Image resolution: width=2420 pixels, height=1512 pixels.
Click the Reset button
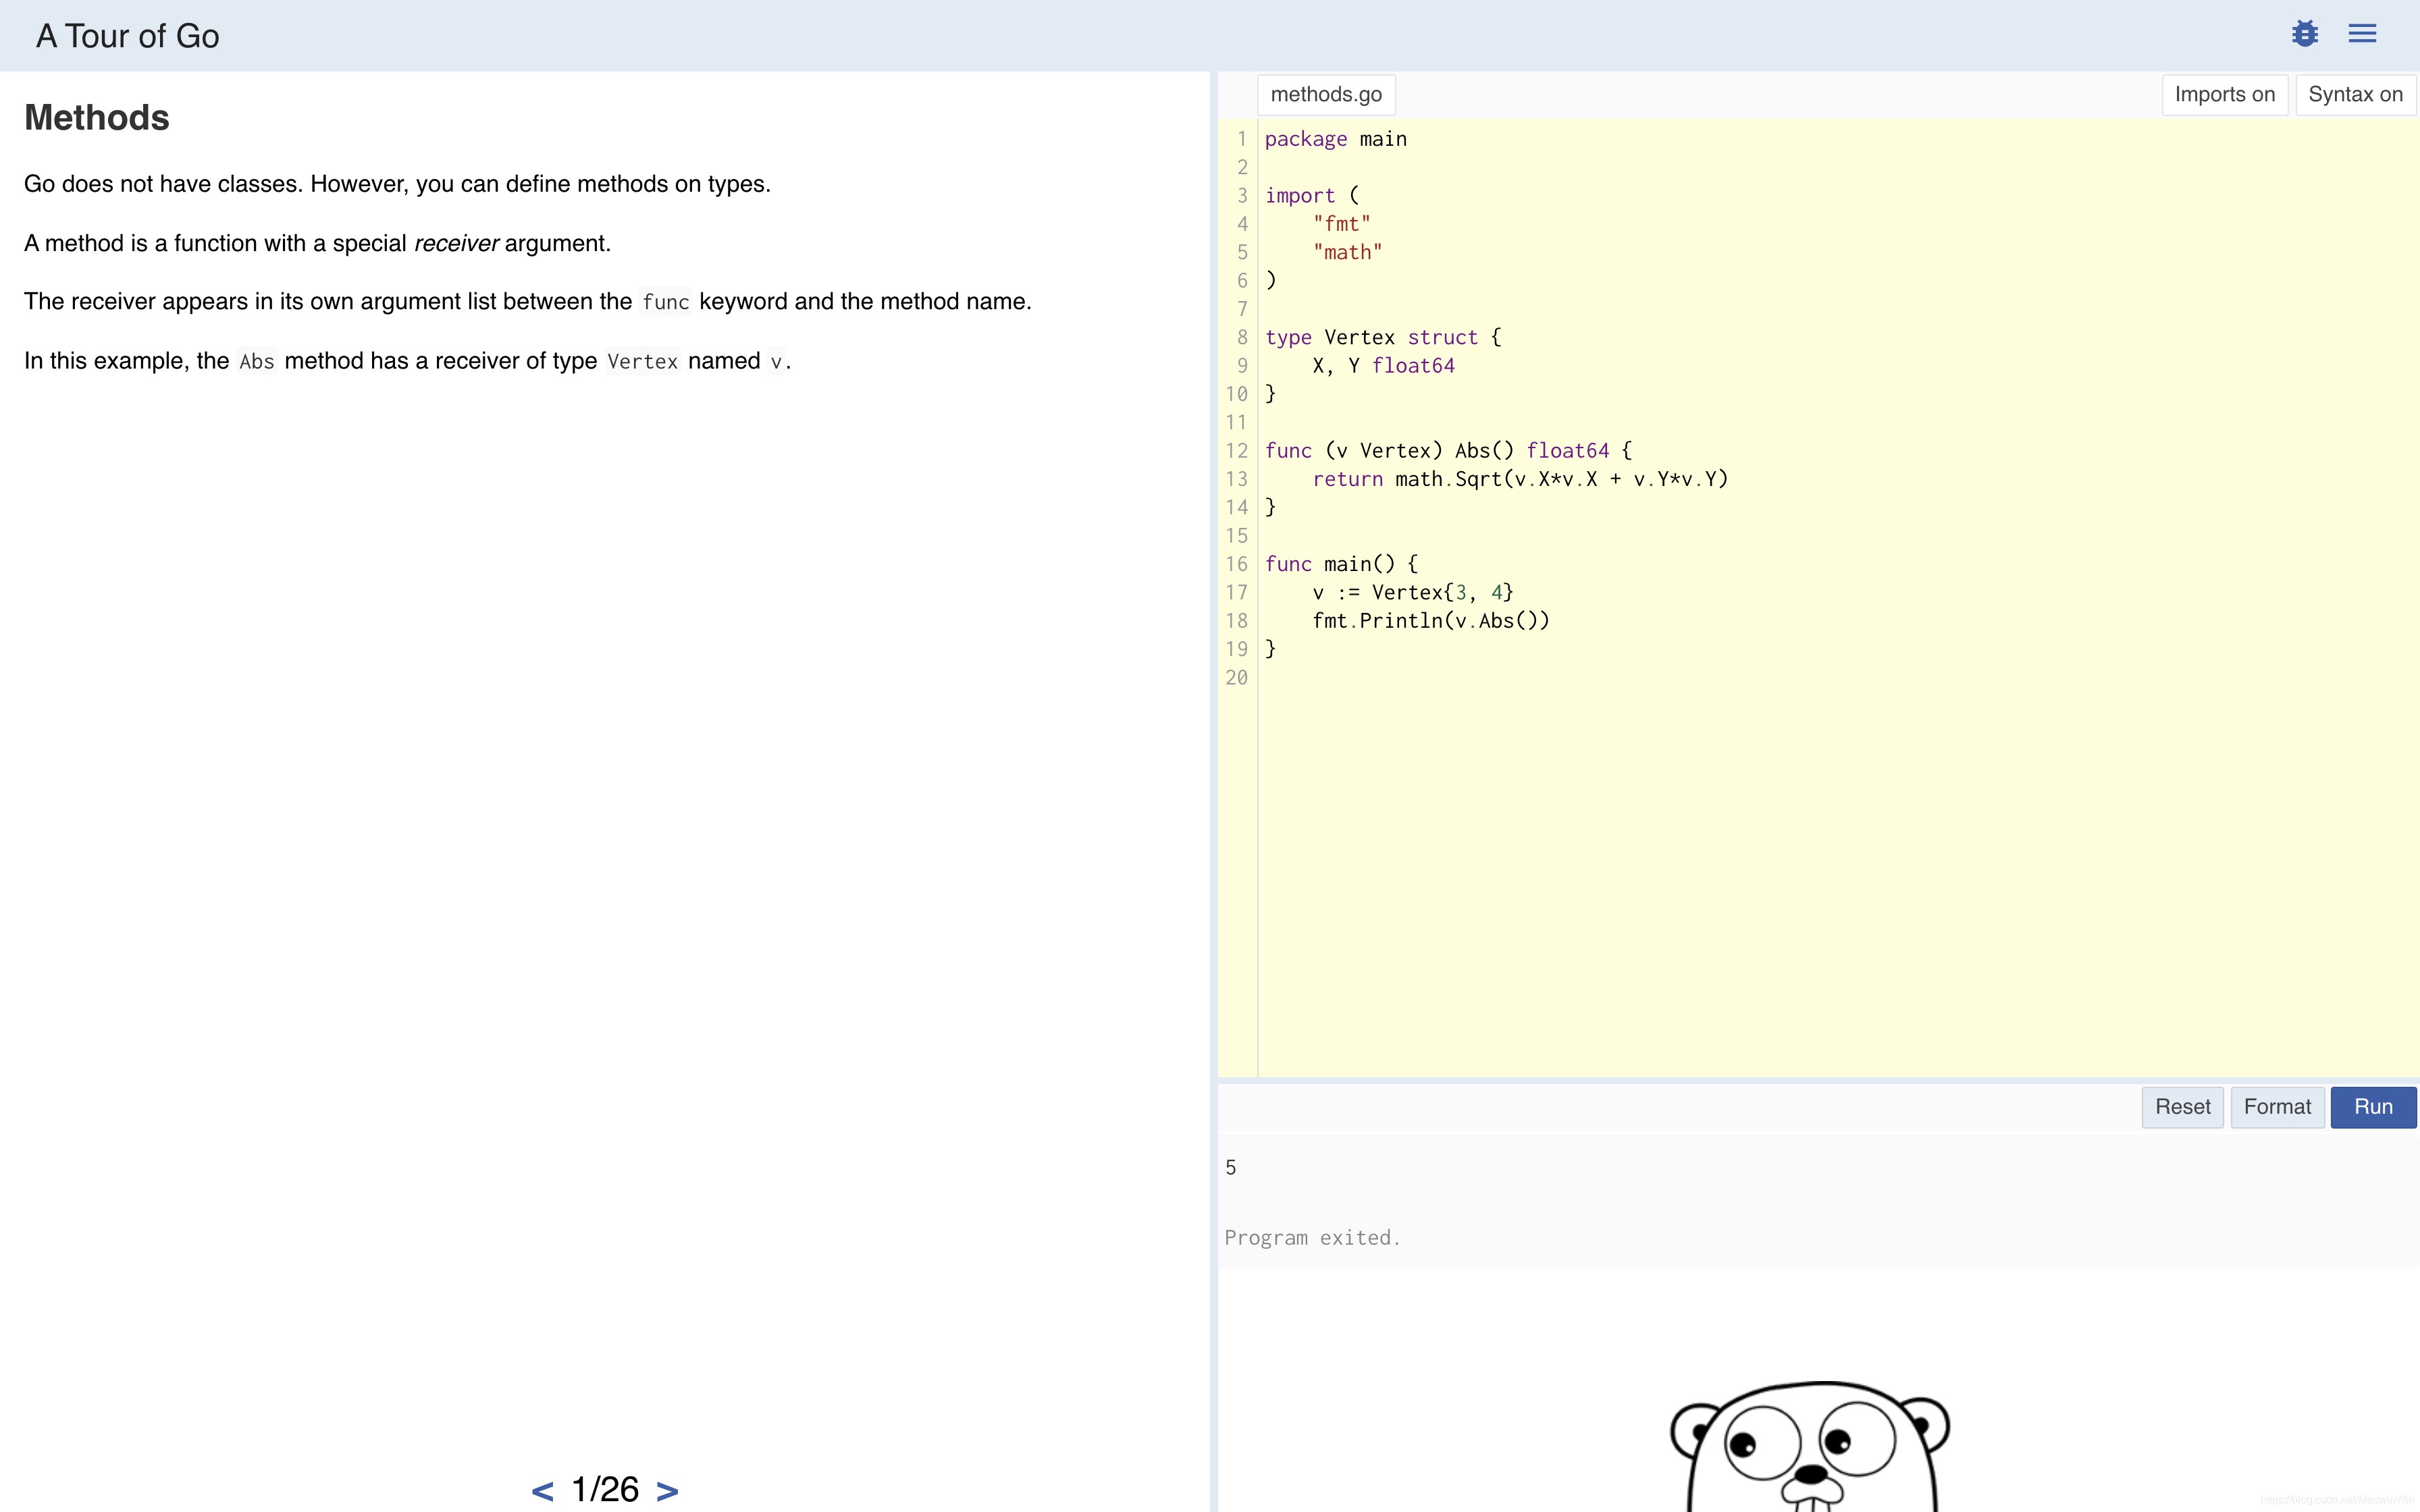pyautogui.click(x=2182, y=1107)
